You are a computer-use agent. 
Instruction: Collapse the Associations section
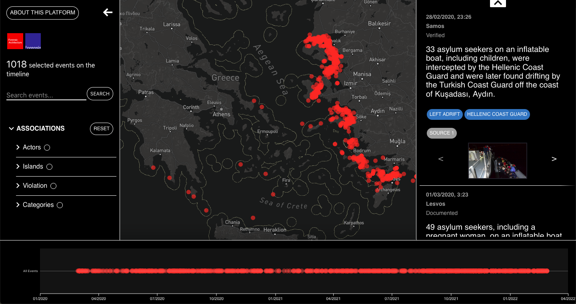coord(11,129)
